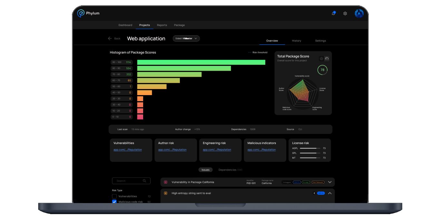Open the Engineering risk reputation link
This screenshot has height=223, width=441.
217,150
